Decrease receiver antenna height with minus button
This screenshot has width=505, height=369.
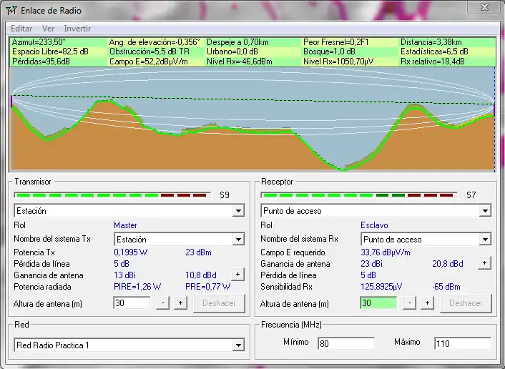pyautogui.click(x=410, y=303)
